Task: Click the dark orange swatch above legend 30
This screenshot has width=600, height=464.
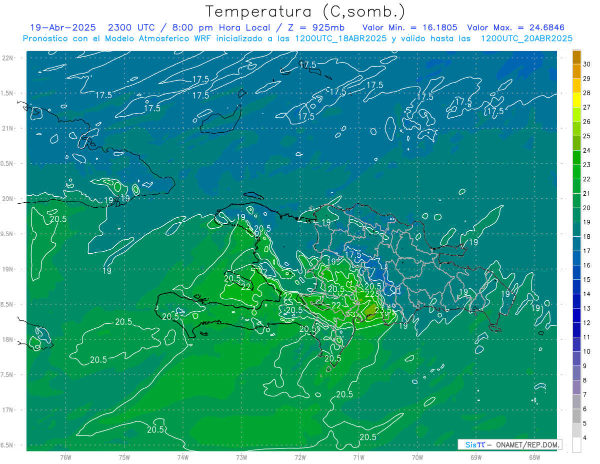Action: coord(576,57)
